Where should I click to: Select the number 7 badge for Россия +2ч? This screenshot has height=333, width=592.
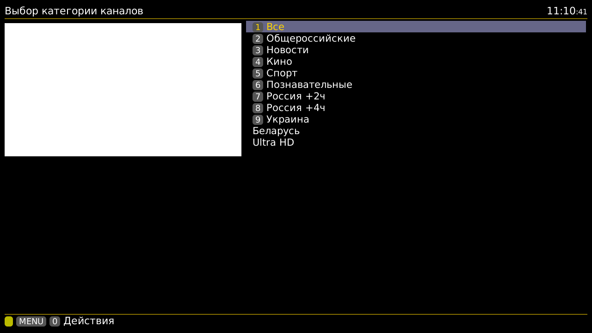pos(258,96)
